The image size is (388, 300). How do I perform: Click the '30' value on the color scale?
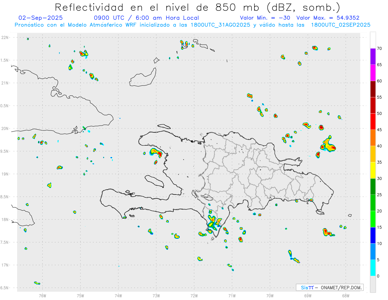point(379,179)
